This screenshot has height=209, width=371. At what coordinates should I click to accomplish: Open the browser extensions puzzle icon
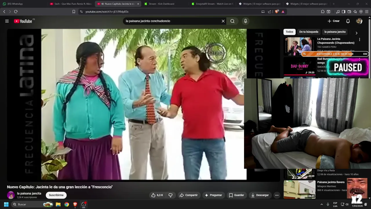coord(323,12)
